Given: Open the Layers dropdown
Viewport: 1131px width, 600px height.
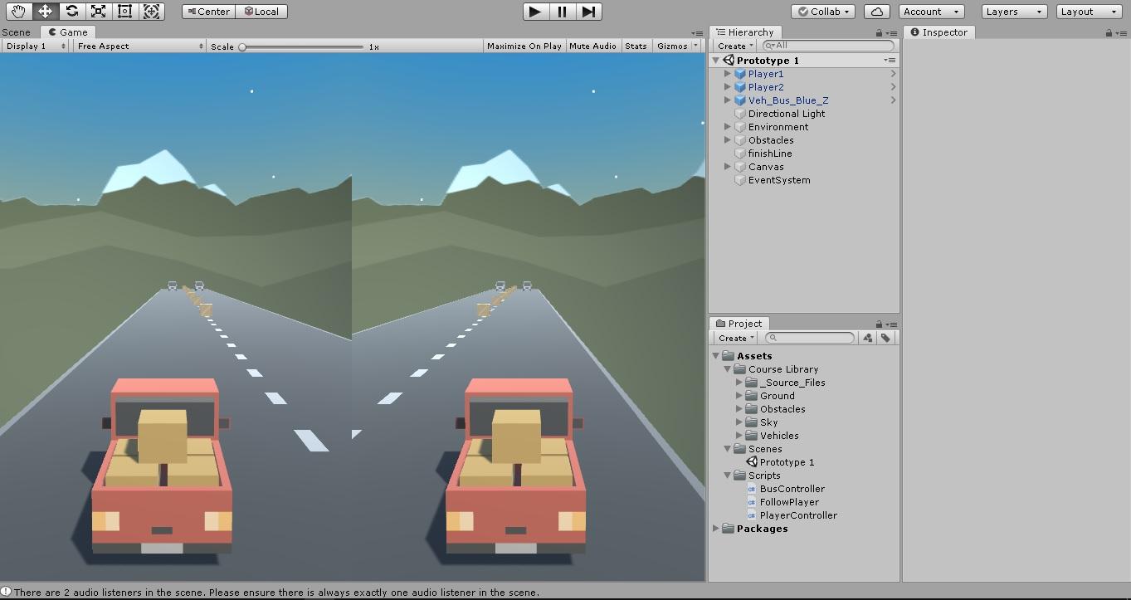Looking at the screenshot, I should point(1014,12).
